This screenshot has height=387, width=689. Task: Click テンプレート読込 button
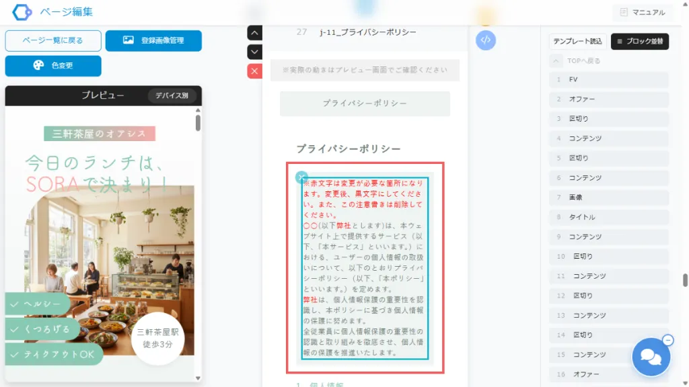point(577,42)
